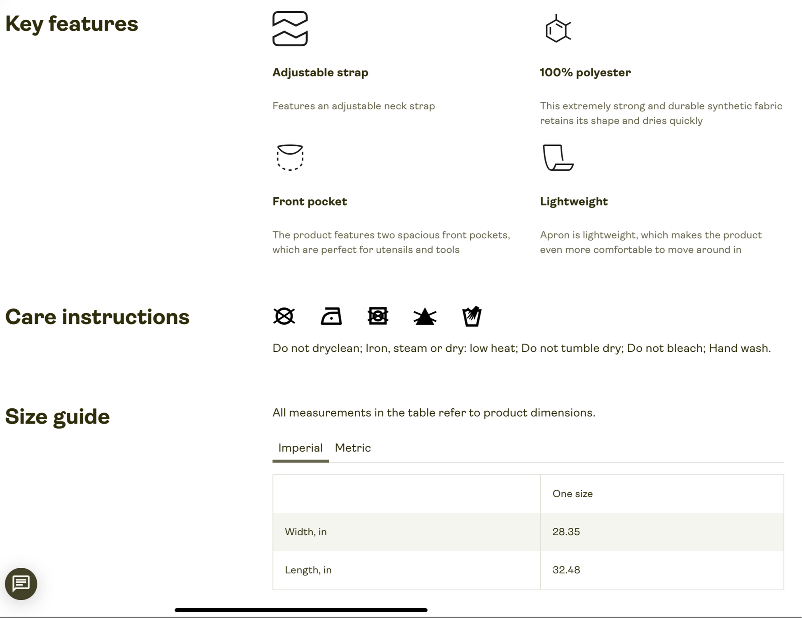Select the Imperial measurements tab
802x618 pixels.
click(300, 448)
